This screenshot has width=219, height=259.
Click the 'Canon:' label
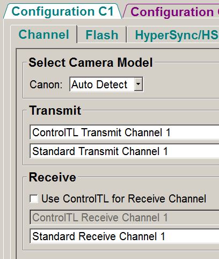click(x=46, y=85)
